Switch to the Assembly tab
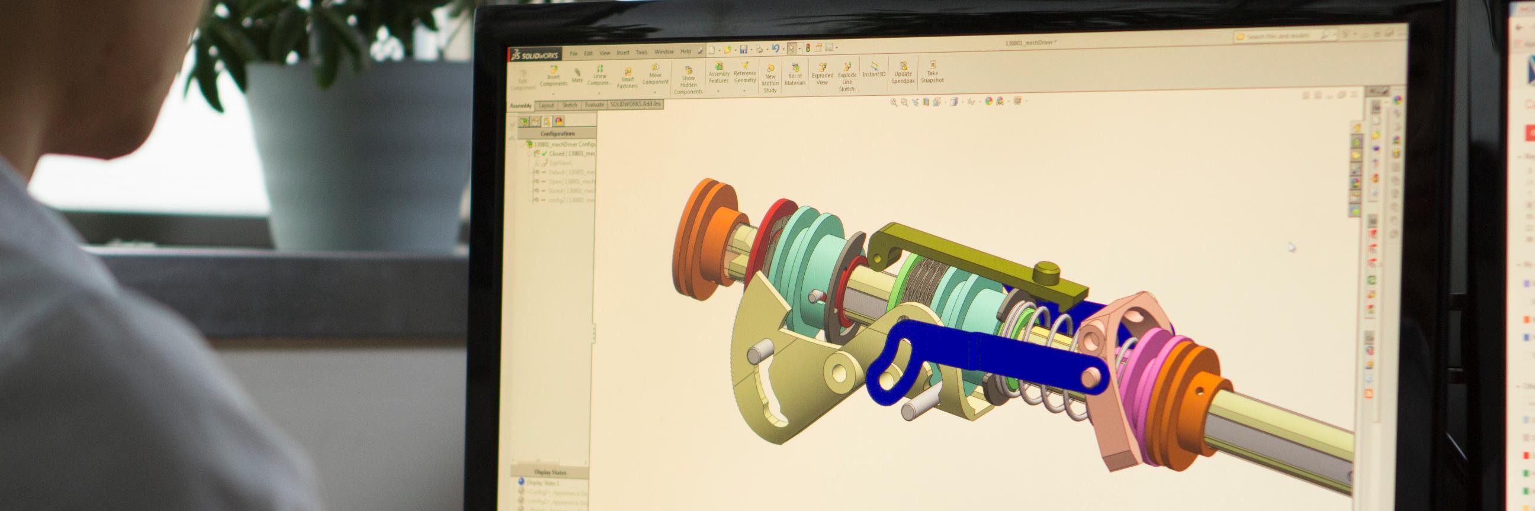Image resolution: width=1535 pixels, height=511 pixels. tap(520, 106)
